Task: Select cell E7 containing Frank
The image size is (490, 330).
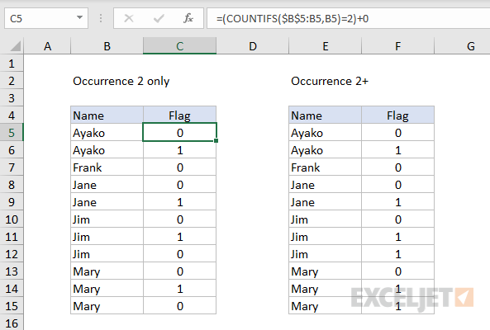Action: (x=326, y=167)
